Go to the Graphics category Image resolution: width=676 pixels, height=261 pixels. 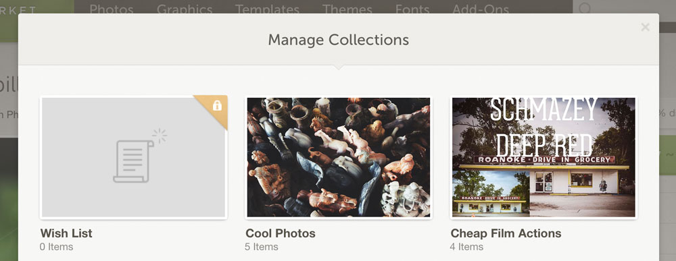pyautogui.click(x=185, y=9)
